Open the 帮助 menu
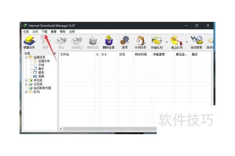Image resolution: width=235 pixels, height=156 pixels. coord(63,32)
